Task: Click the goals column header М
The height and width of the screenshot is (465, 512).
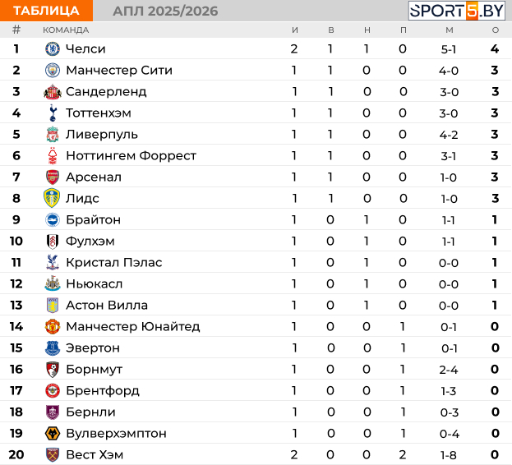Action: [x=450, y=30]
